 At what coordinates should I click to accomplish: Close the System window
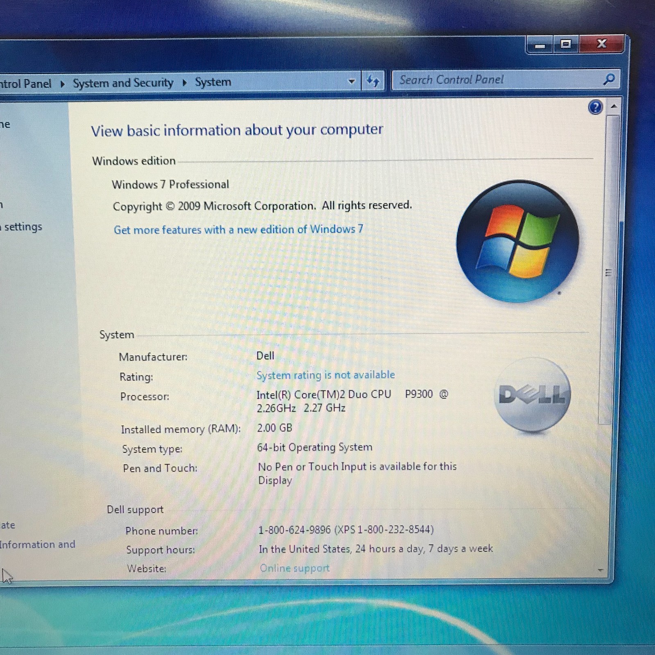[x=601, y=43]
